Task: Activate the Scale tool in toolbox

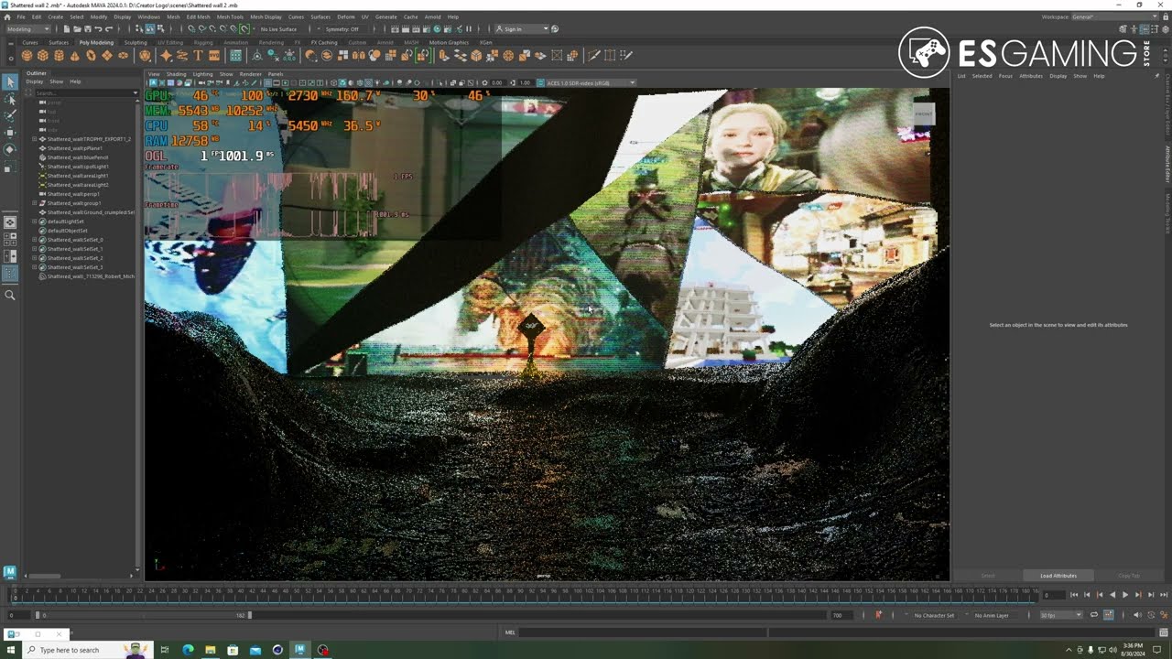Action: 10,167
